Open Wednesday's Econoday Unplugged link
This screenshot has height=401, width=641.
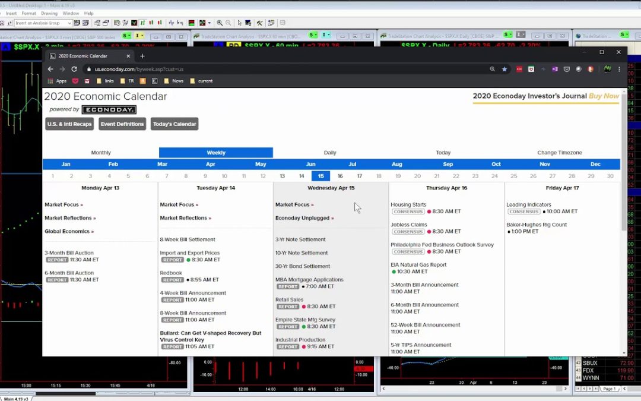(x=304, y=218)
